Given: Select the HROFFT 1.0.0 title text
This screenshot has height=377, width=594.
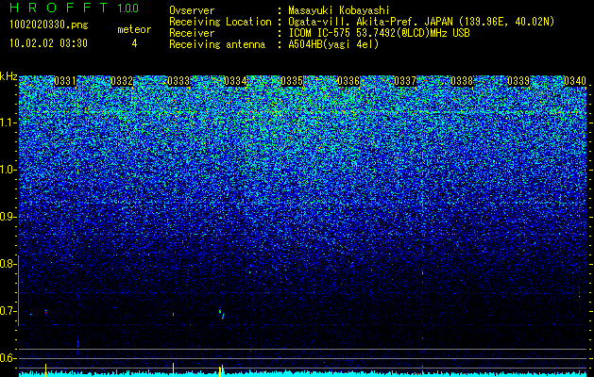Looking at the screenshot, I should [x=75, y=8].
